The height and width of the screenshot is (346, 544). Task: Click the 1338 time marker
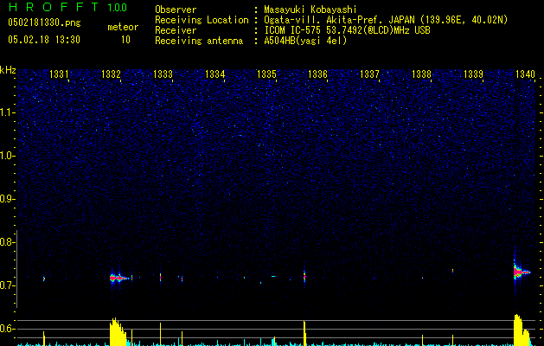point(421,74)
